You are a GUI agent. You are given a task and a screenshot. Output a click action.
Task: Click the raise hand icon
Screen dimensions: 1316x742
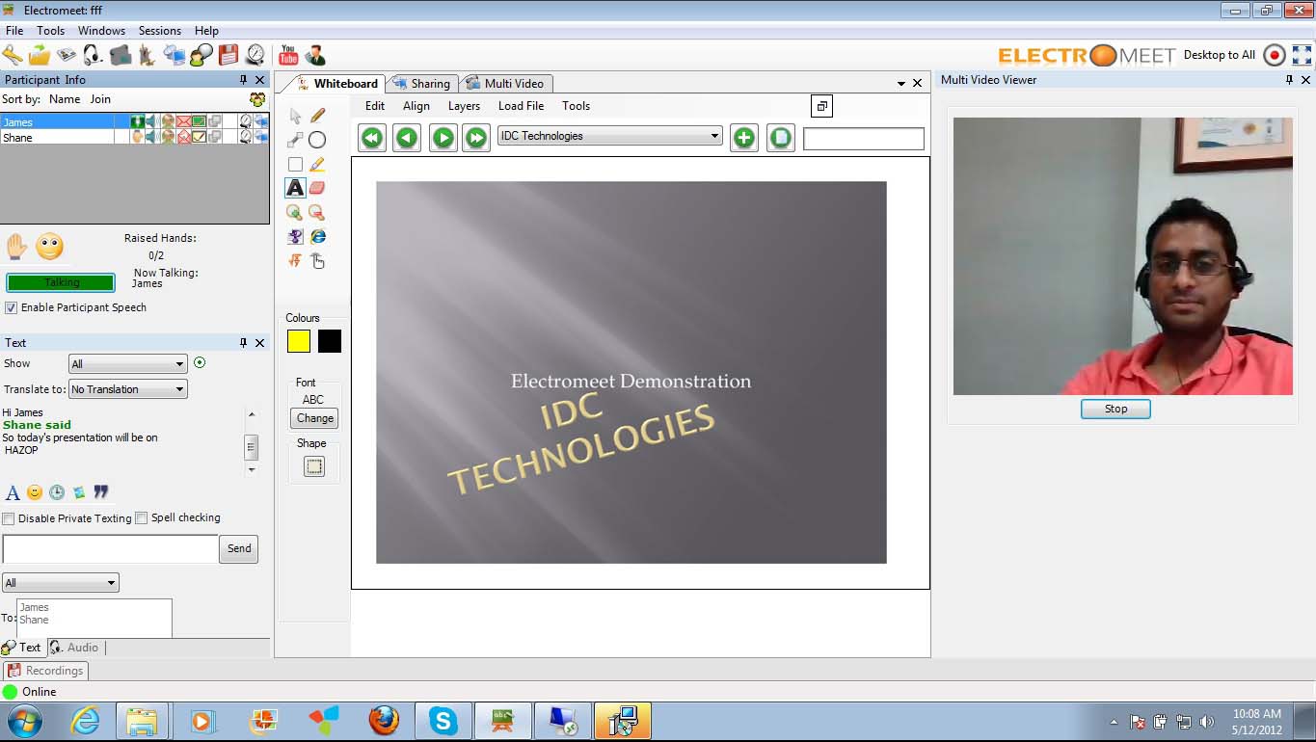coord(16,247)
